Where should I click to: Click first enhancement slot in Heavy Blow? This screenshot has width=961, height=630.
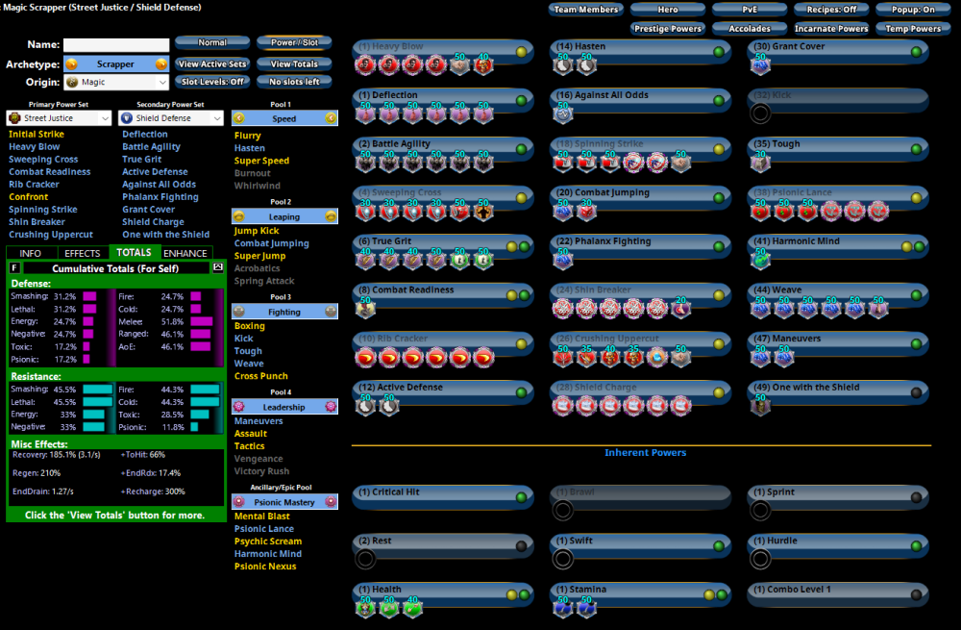365,65
